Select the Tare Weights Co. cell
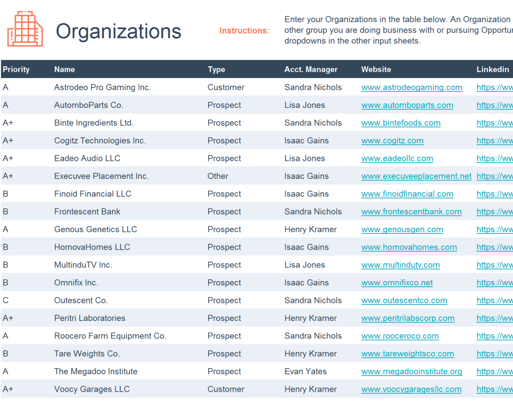 (x=87, y=354)
